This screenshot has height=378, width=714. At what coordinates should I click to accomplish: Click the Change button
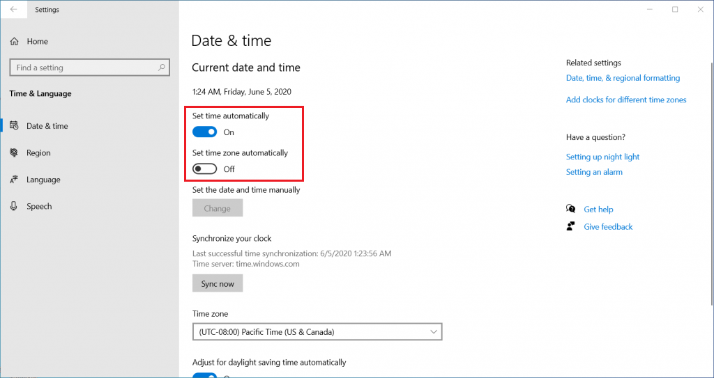218,208
